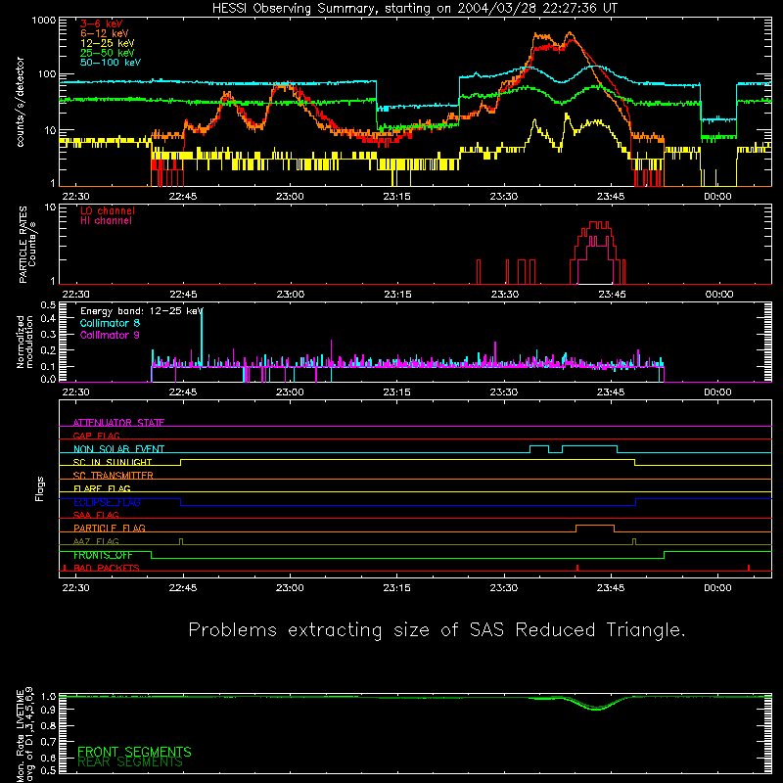Click the PARTICLE RATES Counts/s axis label

(x=27, y=245)
